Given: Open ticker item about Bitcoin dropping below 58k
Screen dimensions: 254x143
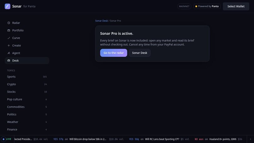Looking at the screenshot, I should [88, 139].
